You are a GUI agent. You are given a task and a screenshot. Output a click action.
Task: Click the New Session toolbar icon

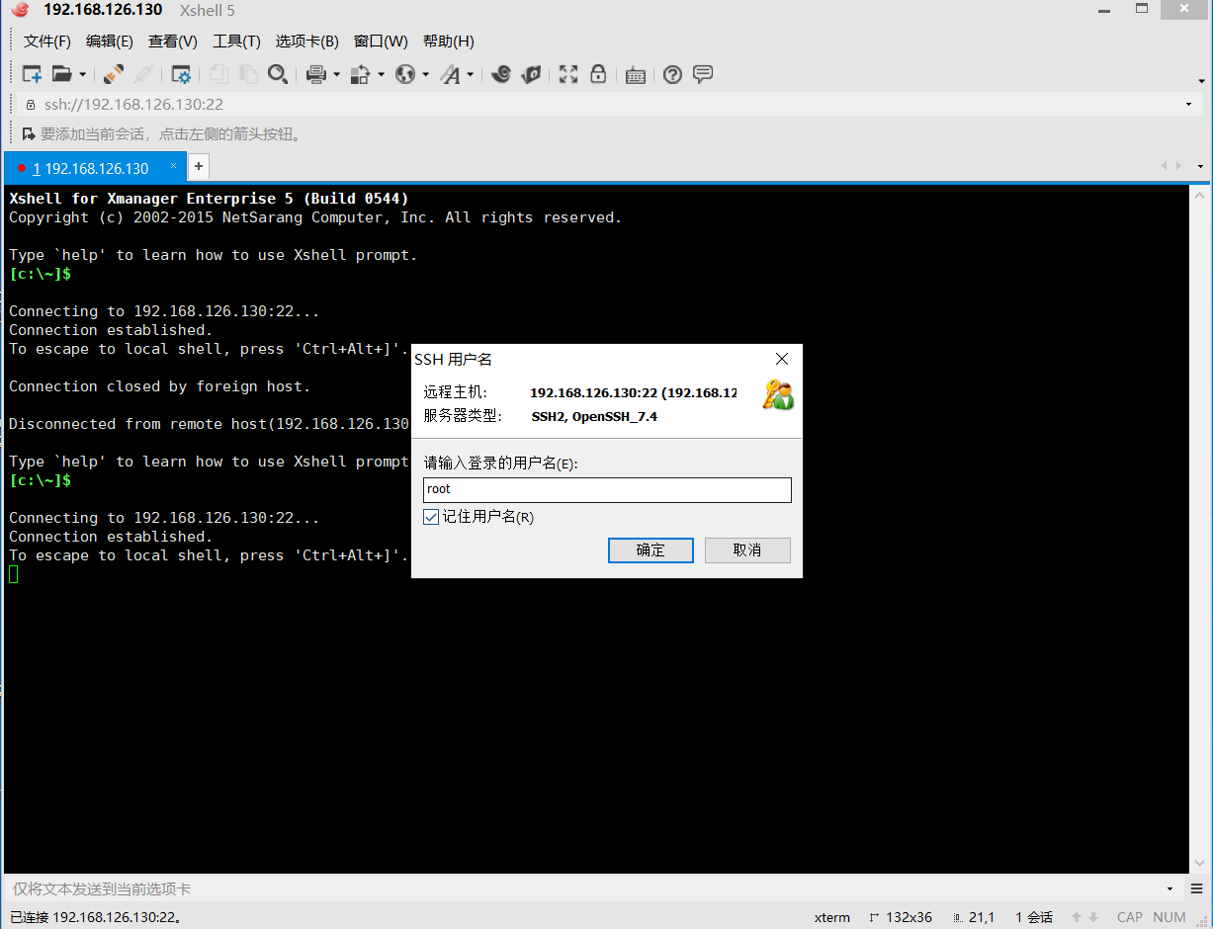32,74
